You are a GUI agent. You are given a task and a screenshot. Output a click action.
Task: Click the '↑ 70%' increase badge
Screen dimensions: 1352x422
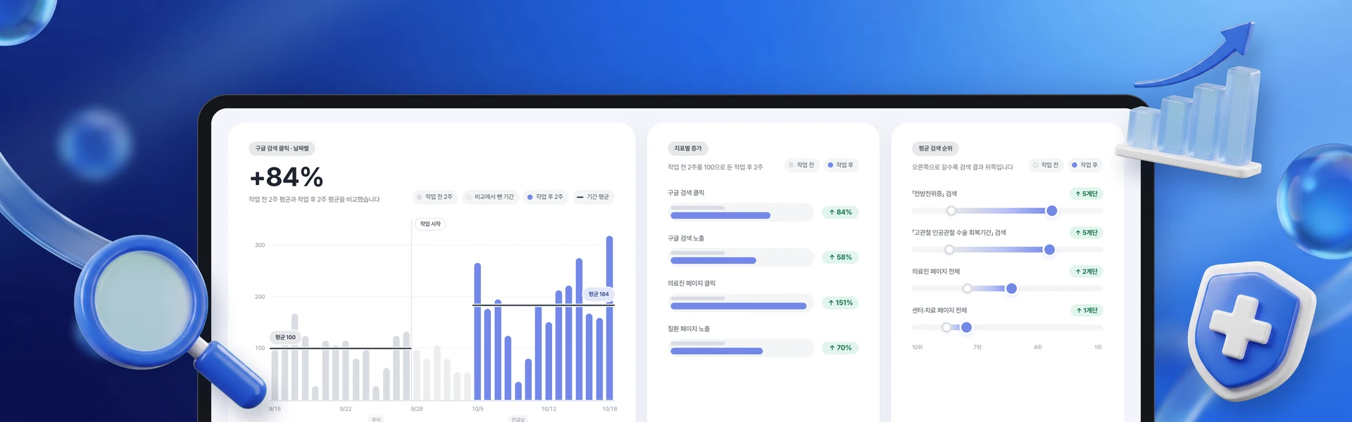point(840,348)
